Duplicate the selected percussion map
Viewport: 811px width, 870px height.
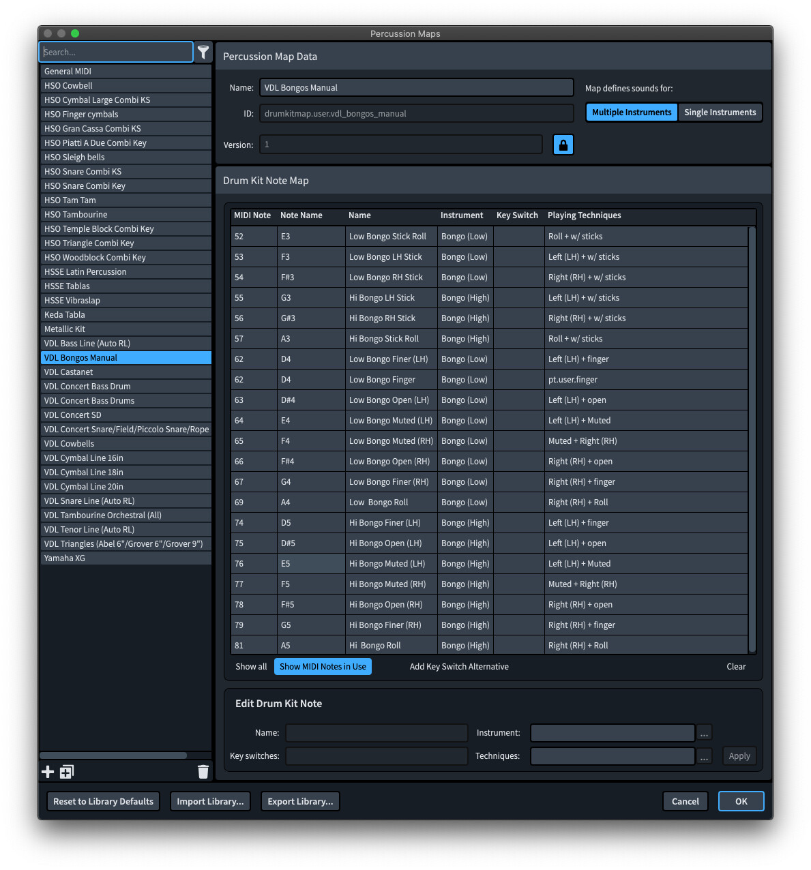click(67, 771)
